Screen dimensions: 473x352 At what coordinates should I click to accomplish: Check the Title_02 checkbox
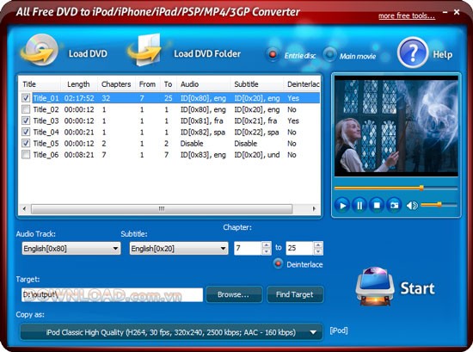tap(27, 109)
